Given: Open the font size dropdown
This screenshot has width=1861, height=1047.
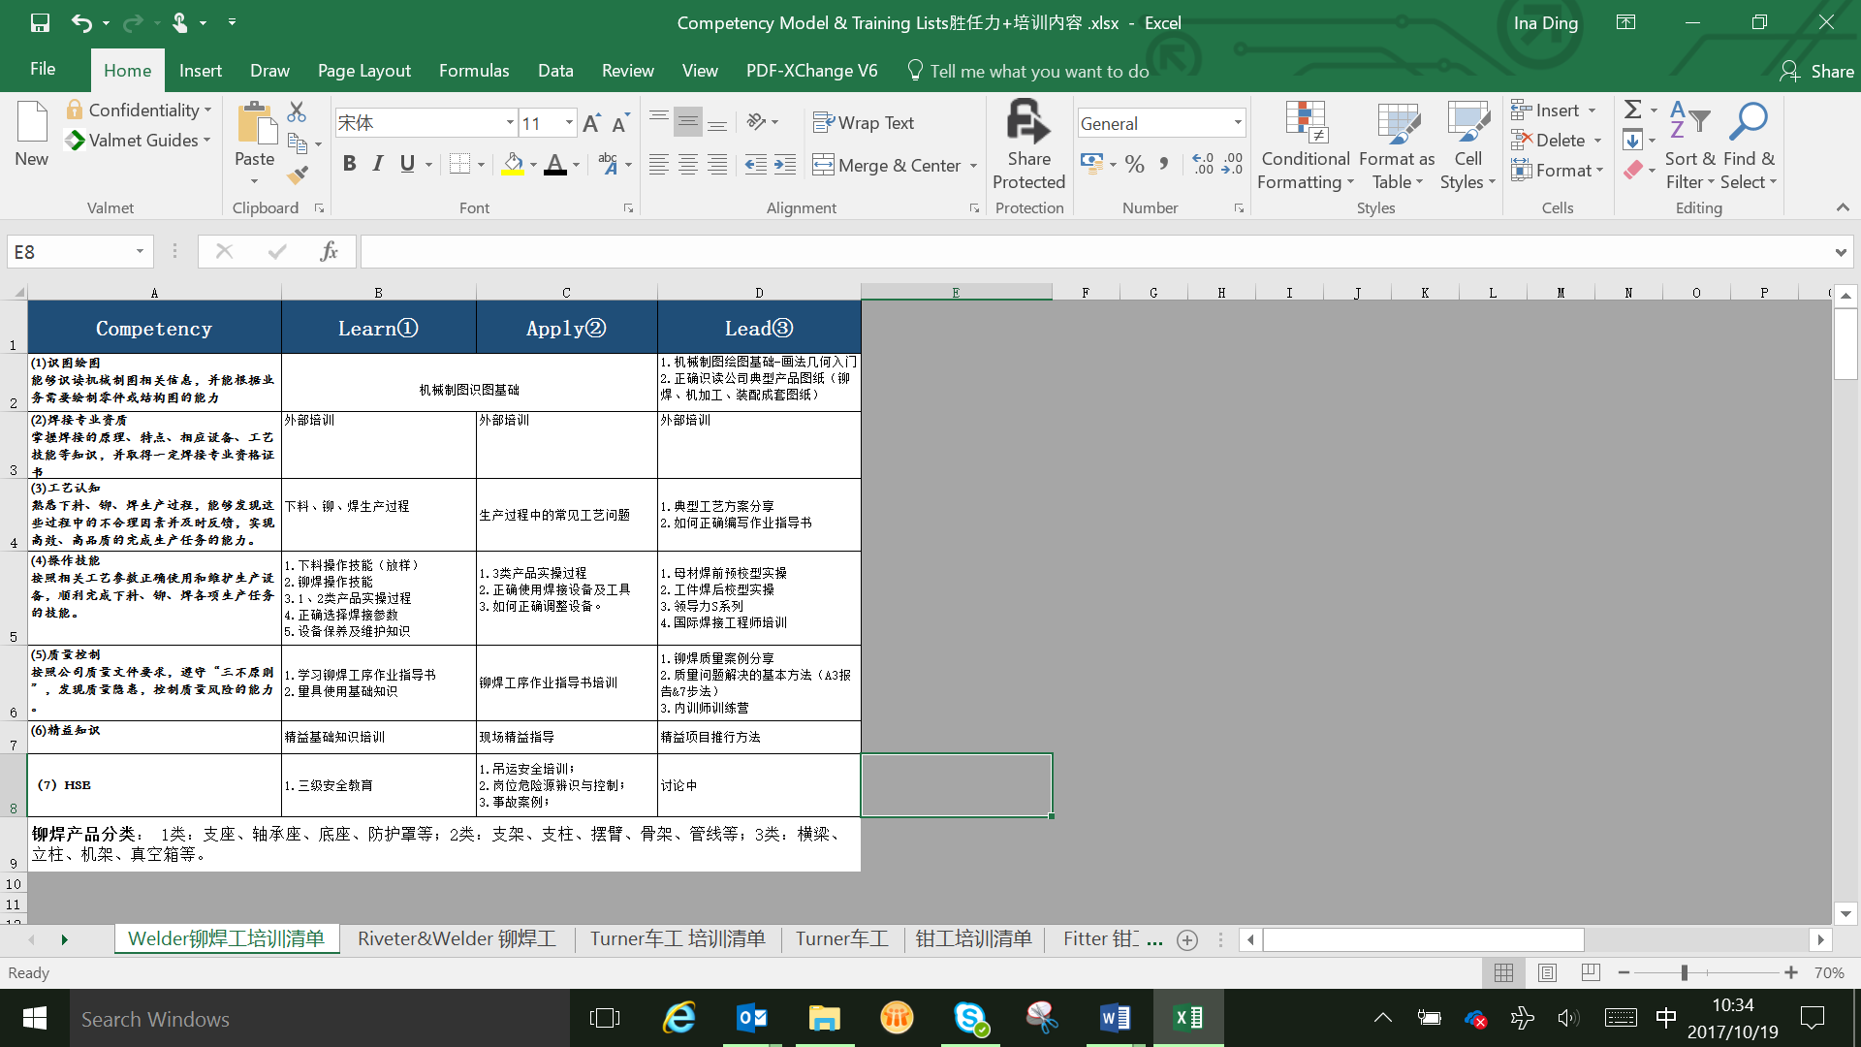Looking at the screenshot, I should [x=569, y=123].
